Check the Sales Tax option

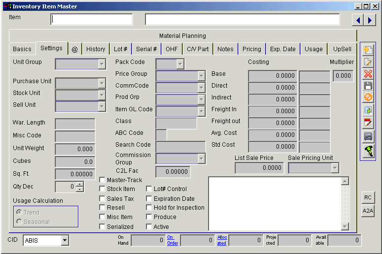(102, 198)
